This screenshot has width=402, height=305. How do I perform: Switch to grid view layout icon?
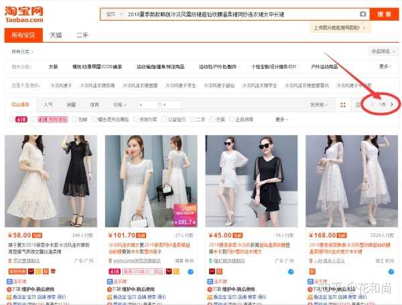point(343,105)
